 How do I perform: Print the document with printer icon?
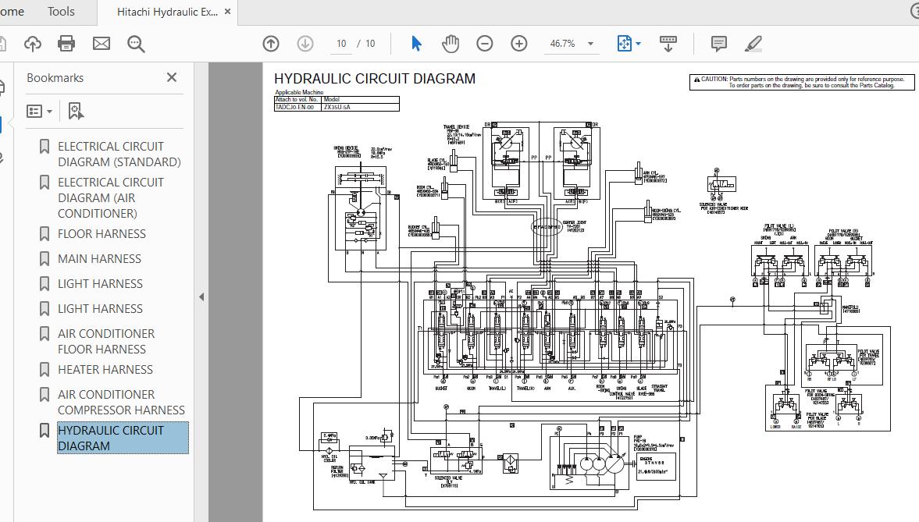coord(66,44)
